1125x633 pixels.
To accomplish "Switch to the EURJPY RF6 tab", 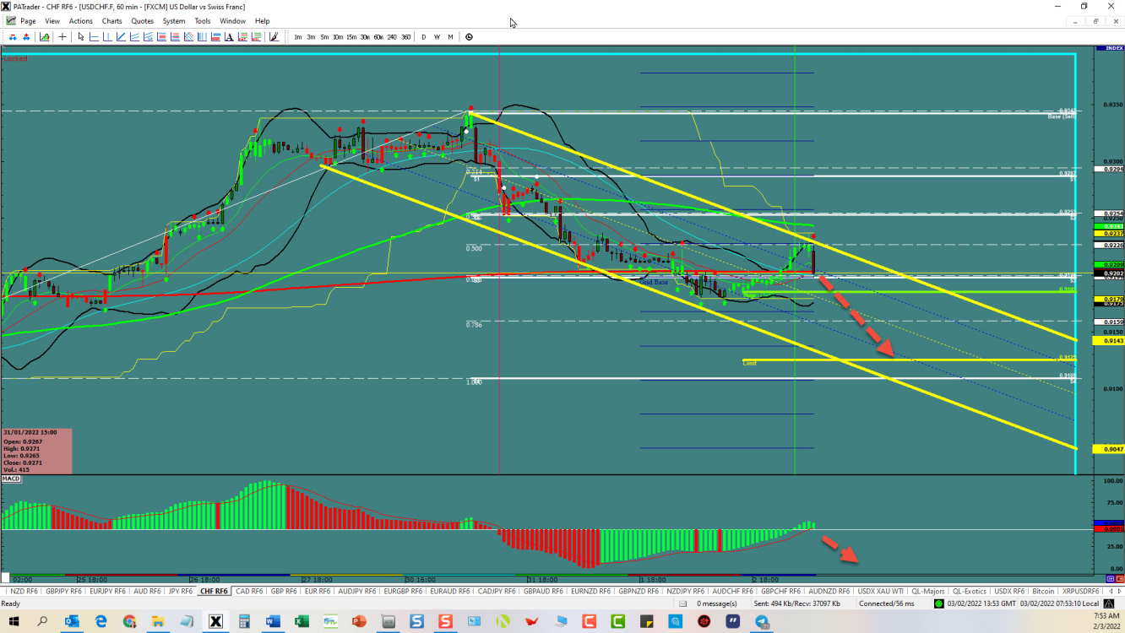I will tap(107, 591).
